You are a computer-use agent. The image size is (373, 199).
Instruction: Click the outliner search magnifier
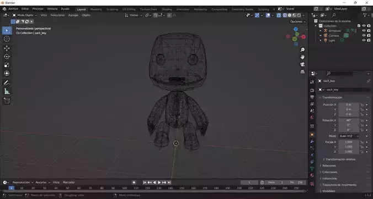[x=333, y=15]
